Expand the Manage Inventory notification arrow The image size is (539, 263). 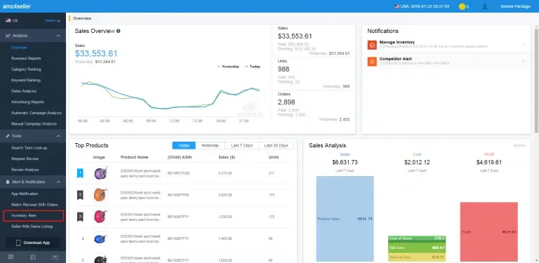pos(524,45)
